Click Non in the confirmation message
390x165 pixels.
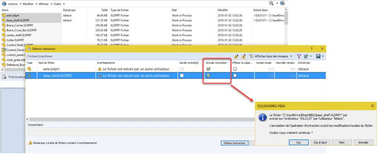[x=342, y=143]
